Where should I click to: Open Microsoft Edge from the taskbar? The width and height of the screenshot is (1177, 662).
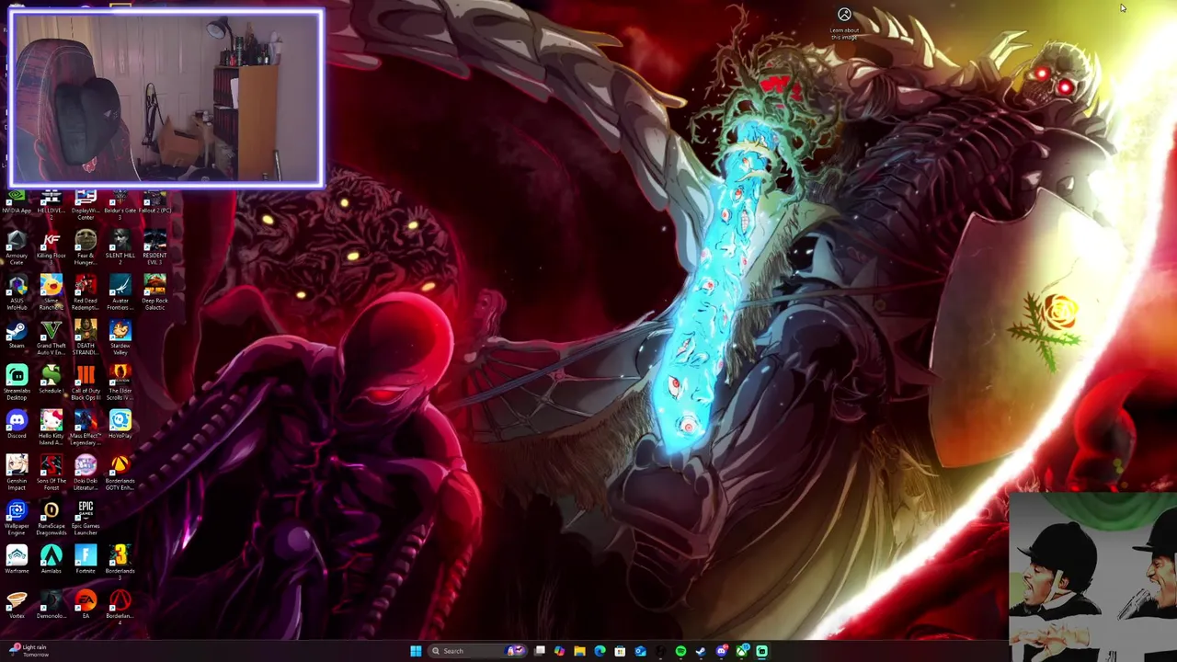[600, 651]
